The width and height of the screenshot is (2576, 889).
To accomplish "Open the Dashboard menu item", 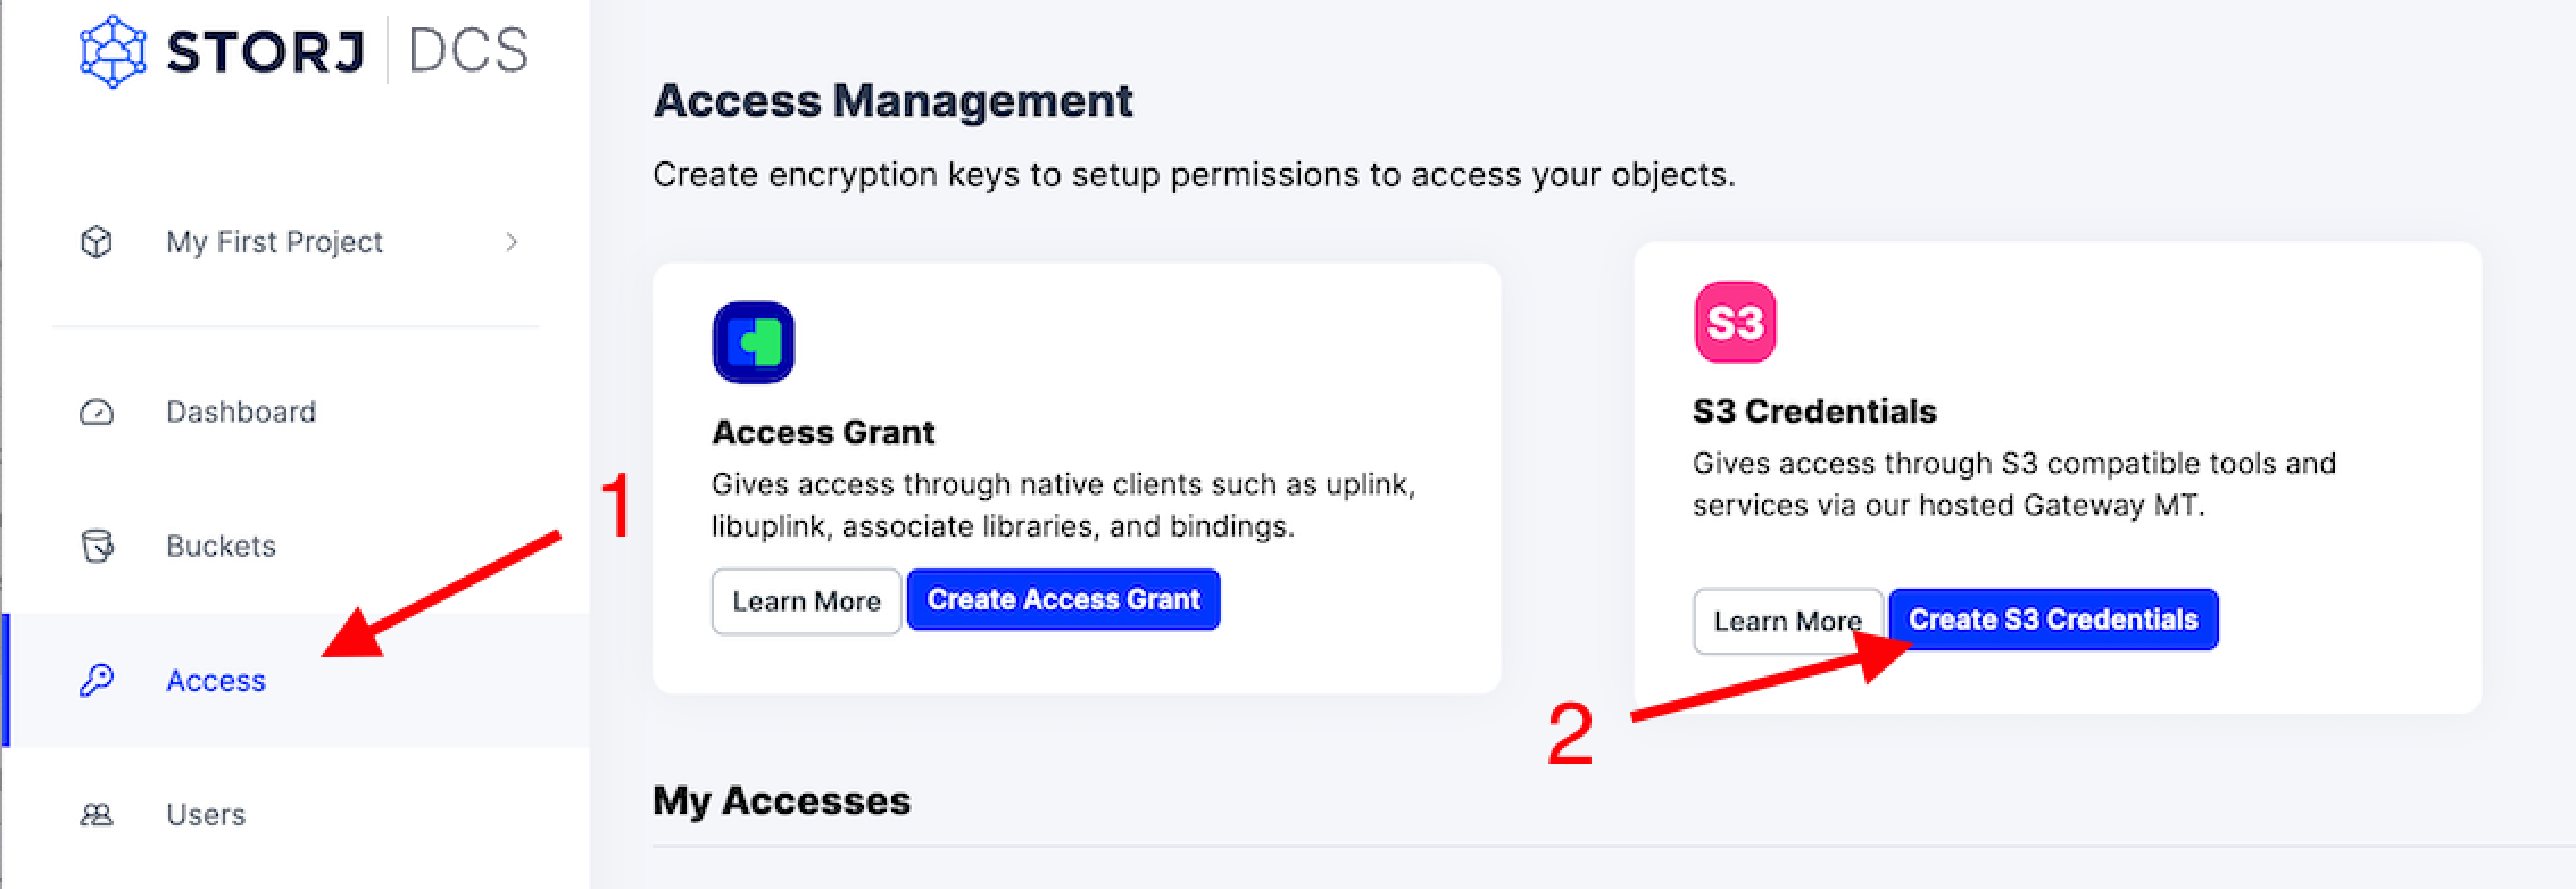I will [x=297, y=412].
